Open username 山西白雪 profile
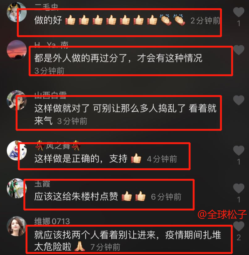Viewport: 249px width, 255px height. (x=50, y=95)
